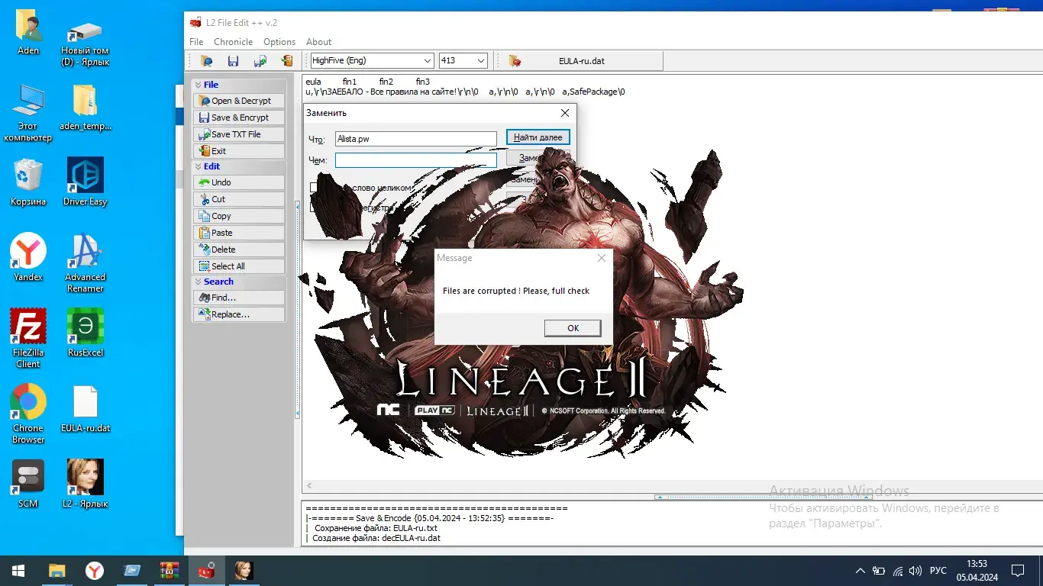Show hidden tray icons chevron
Image resolution: width=1043 pixels, height=586 pixels.
pyautogui.click(x=861, y=571)
